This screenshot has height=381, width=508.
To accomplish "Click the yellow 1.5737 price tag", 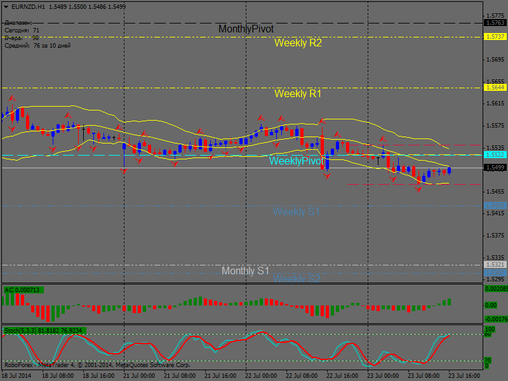I will pyautogui.click(x=495, y=37).
